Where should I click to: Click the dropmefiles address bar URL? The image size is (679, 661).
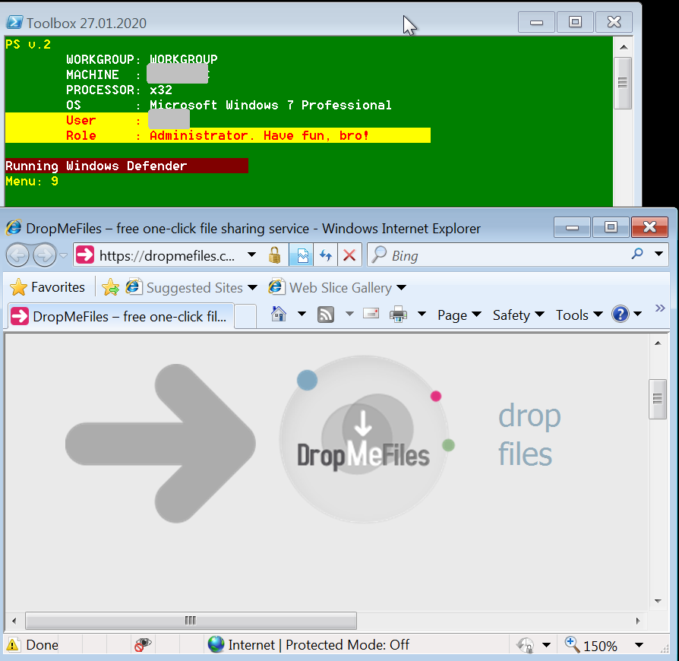coord(167,255)
